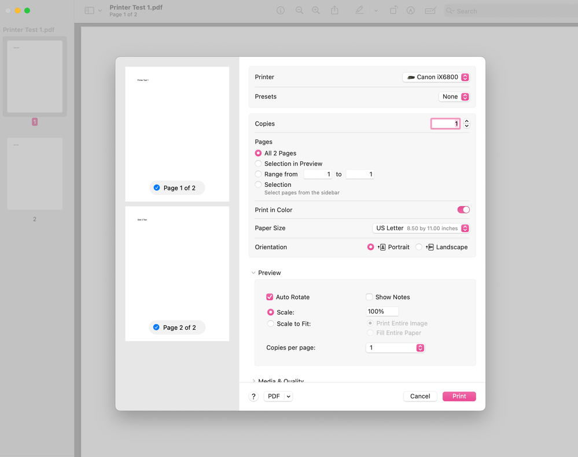Click the Zoom In magnifier icon
The height and width of the screenshot is (457, 578).
pyautogui.click(x=316, y=10)
